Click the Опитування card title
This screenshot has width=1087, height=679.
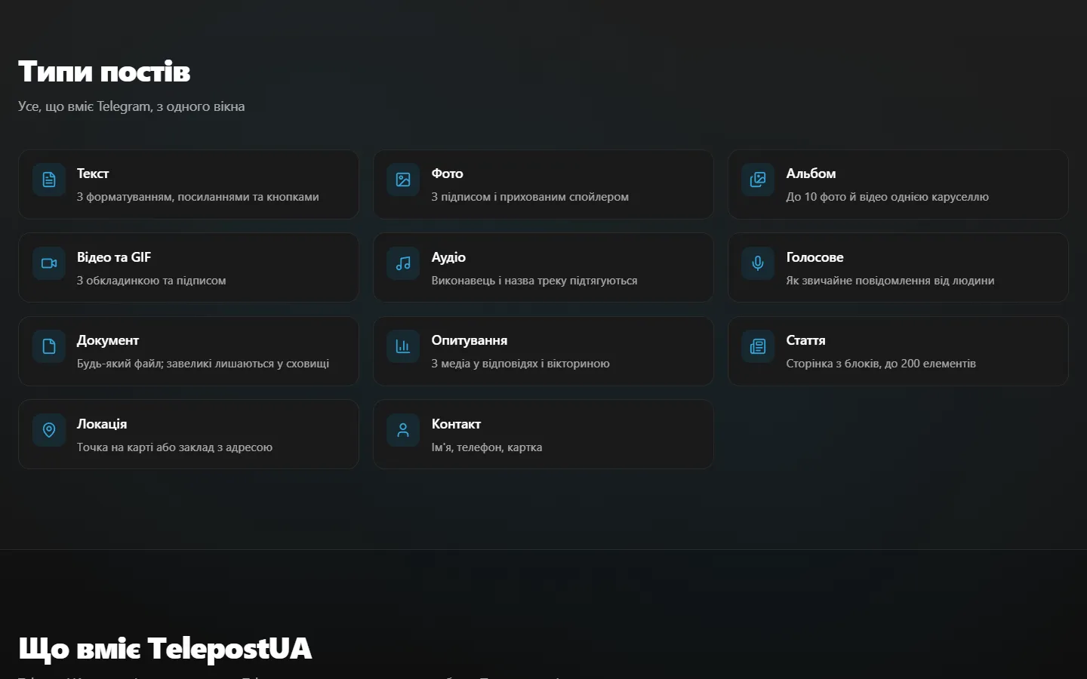[470, 340]
